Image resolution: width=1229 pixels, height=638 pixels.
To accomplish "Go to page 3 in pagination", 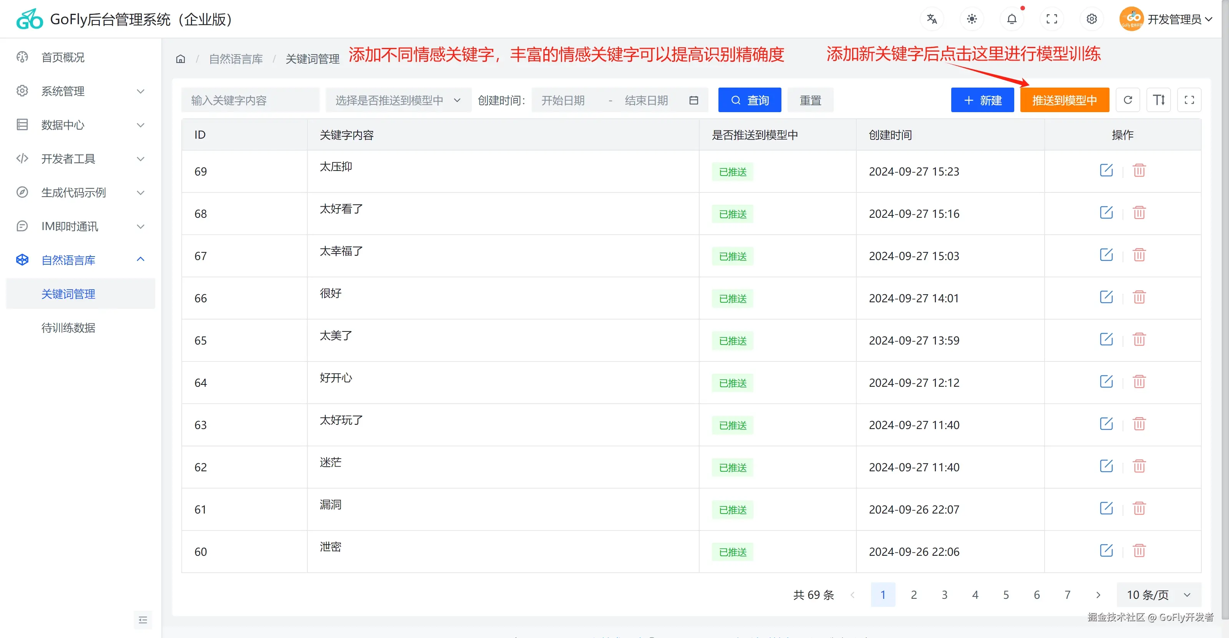I will coord(944,595).
